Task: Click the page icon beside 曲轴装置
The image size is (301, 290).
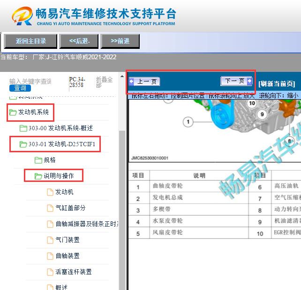Action: tap(50, 256)
